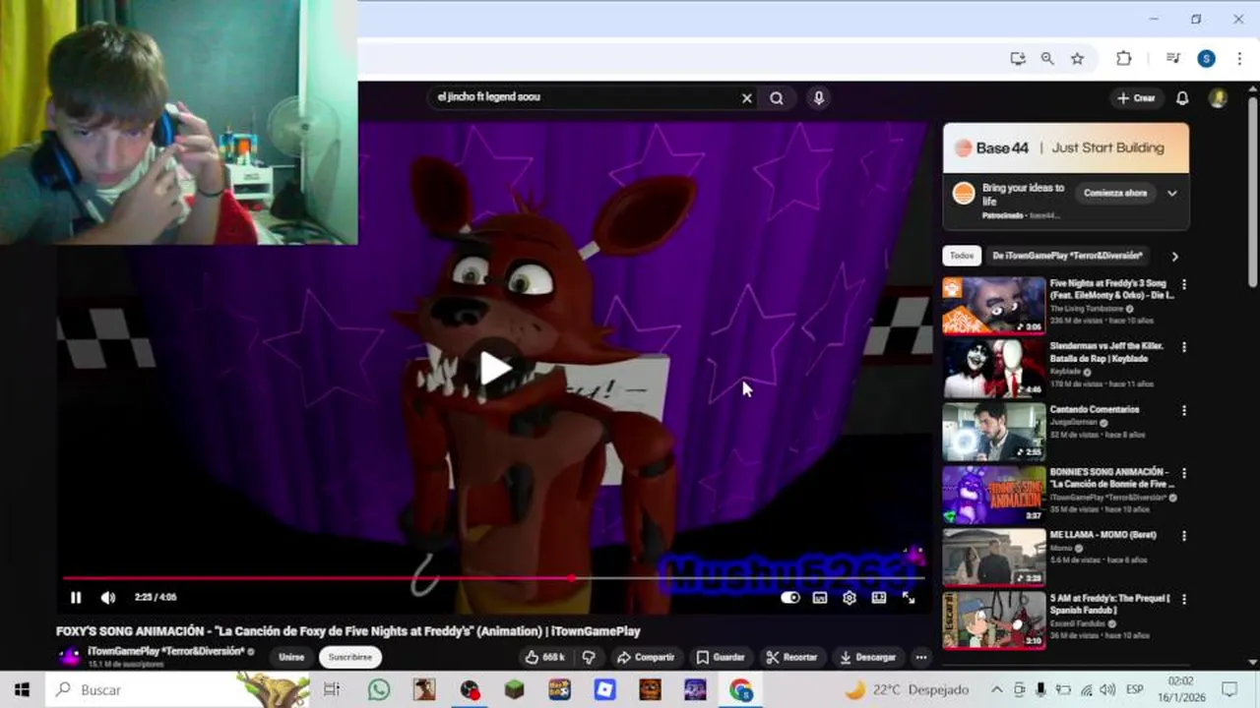Click the Recortar button
This screenshot has height=708, width=1260.
[792, 657]
